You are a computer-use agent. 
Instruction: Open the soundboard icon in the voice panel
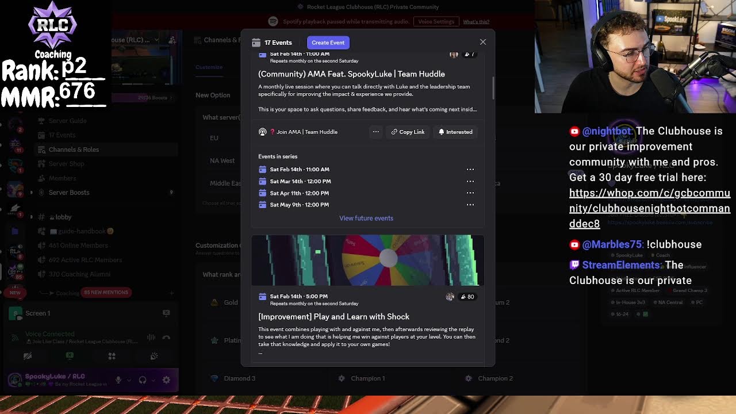[x=154, y=356]
